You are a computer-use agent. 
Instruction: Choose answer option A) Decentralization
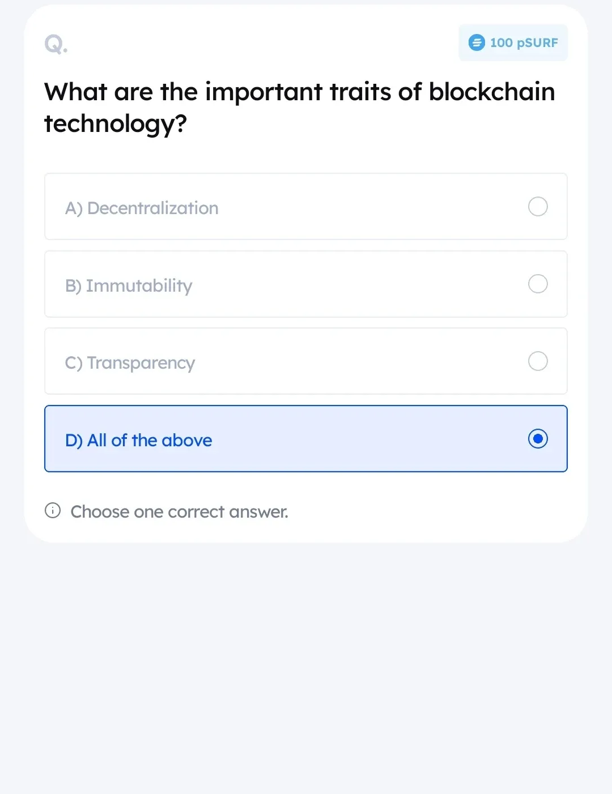pyautogui.click(x=306, y=207)
